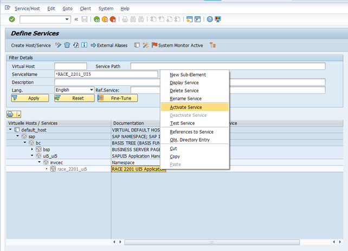
Task: Open the command field dropdown arrow
Action: pyautogui.click(x=67, y=19)
